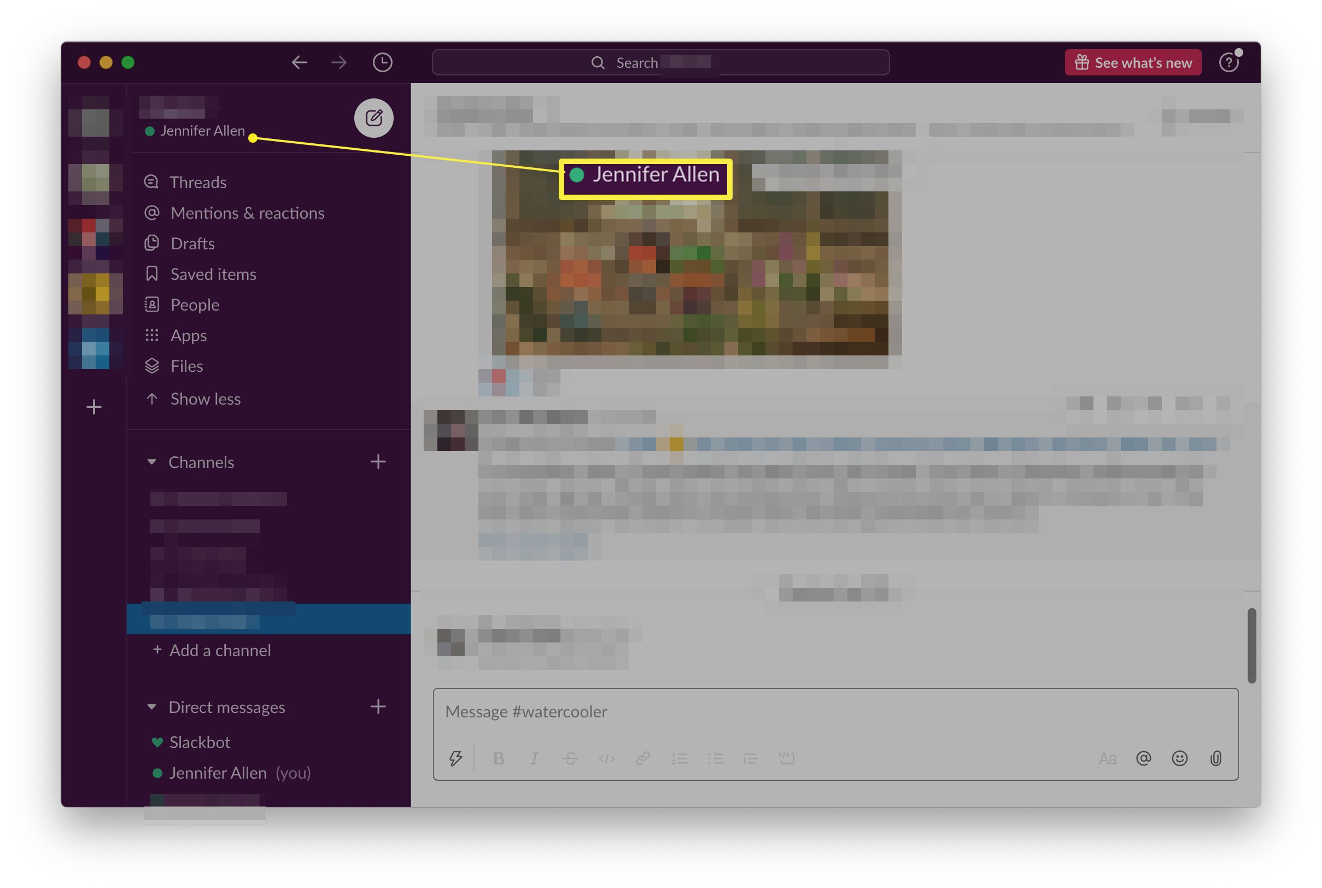Image resolution: width=1322 pixels, height=888 pixels.
Task: Click the Add a channel button
Action: click(211, 649)
